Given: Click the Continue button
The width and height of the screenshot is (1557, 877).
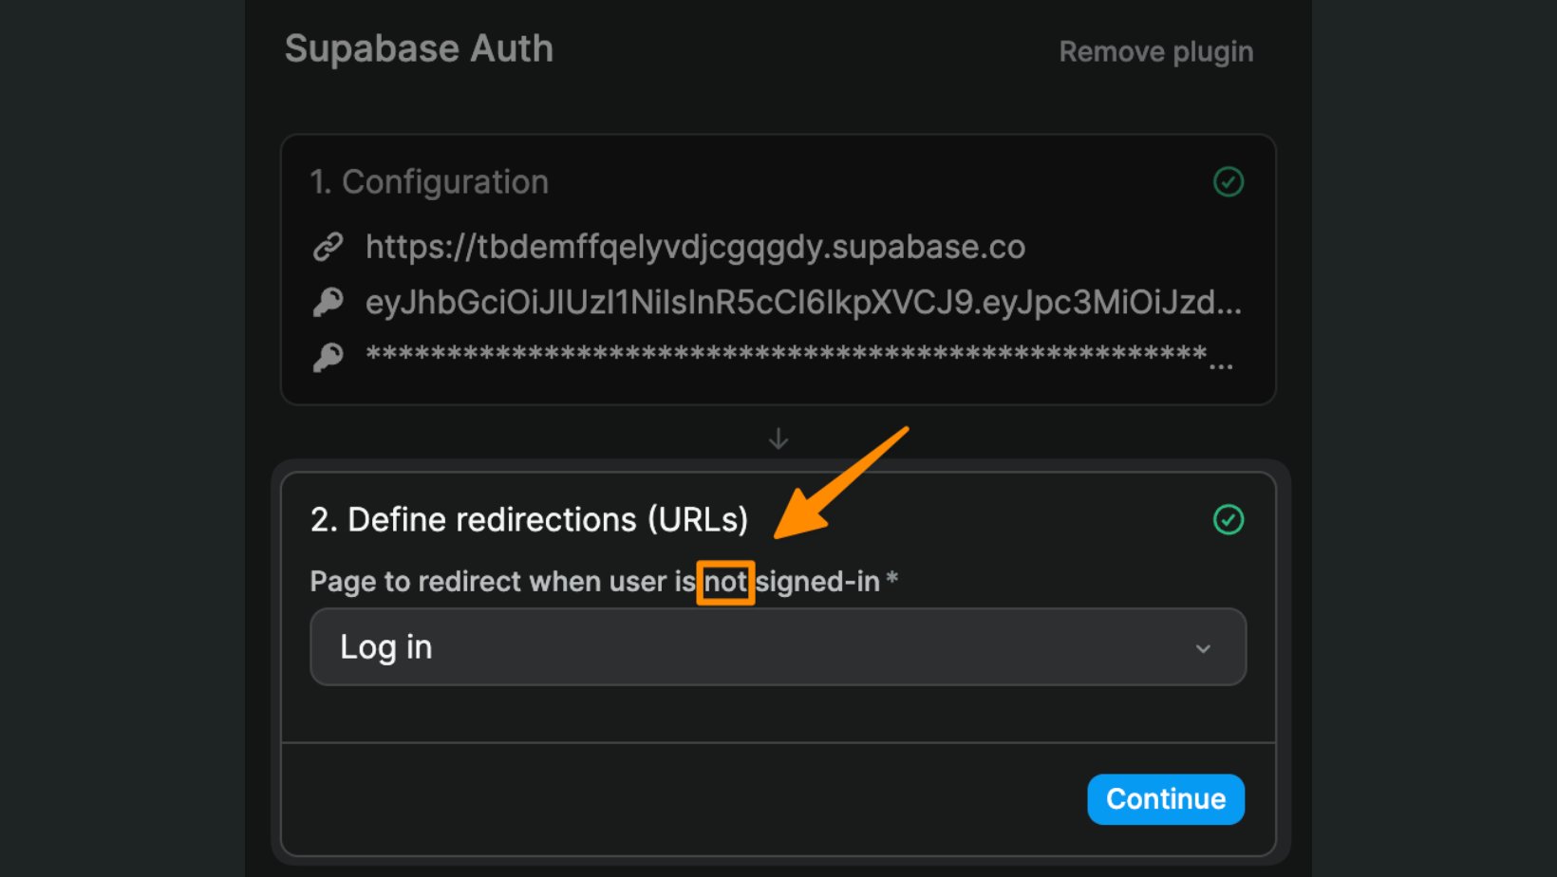Looking at the screenshot, I should (1165, 798).
